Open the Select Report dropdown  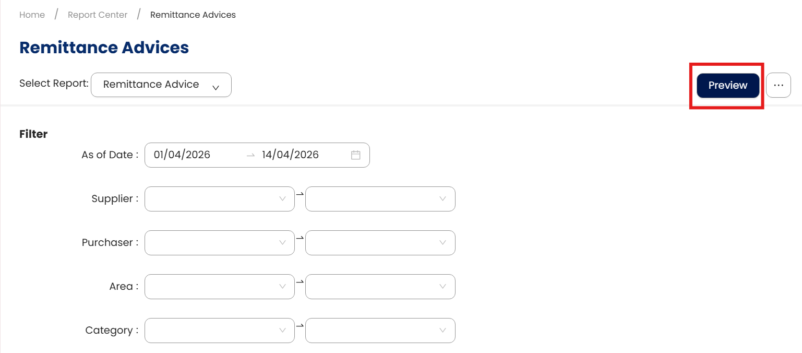pos(161,85)
